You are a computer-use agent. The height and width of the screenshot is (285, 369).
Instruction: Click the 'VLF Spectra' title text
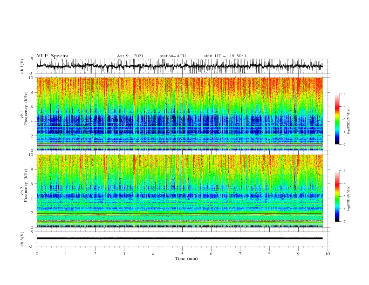pyautogui.click(x=53, y=56)
